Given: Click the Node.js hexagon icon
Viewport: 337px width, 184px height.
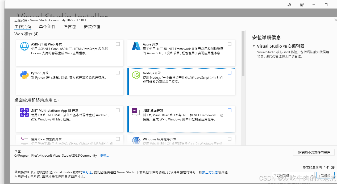Looking at the screenshot, I should pos(136,75).
